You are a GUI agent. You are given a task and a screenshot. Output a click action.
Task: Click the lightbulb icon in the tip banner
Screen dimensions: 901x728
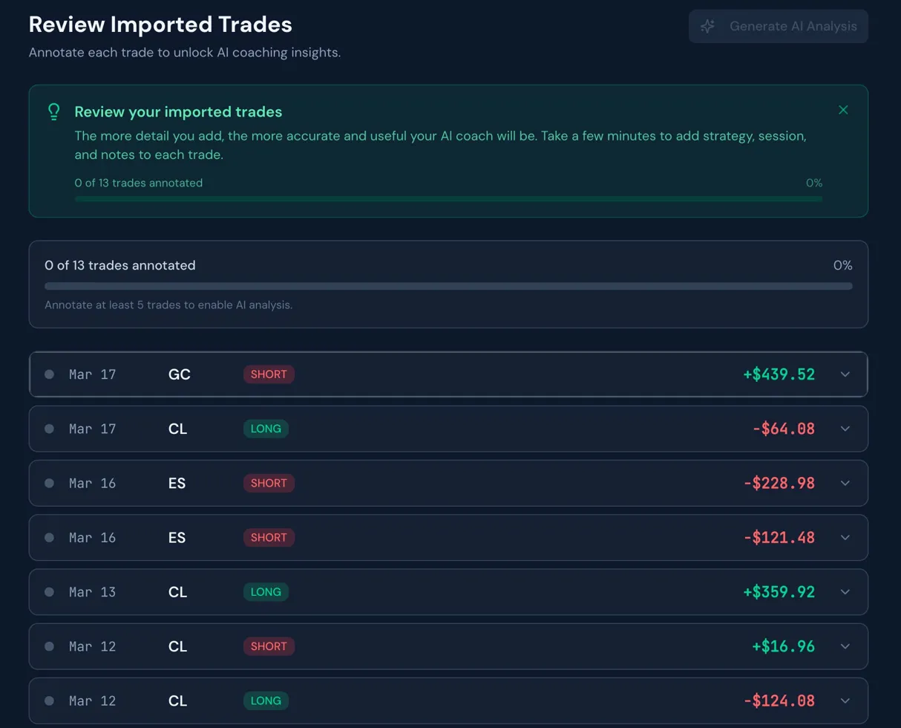[53, 111]
